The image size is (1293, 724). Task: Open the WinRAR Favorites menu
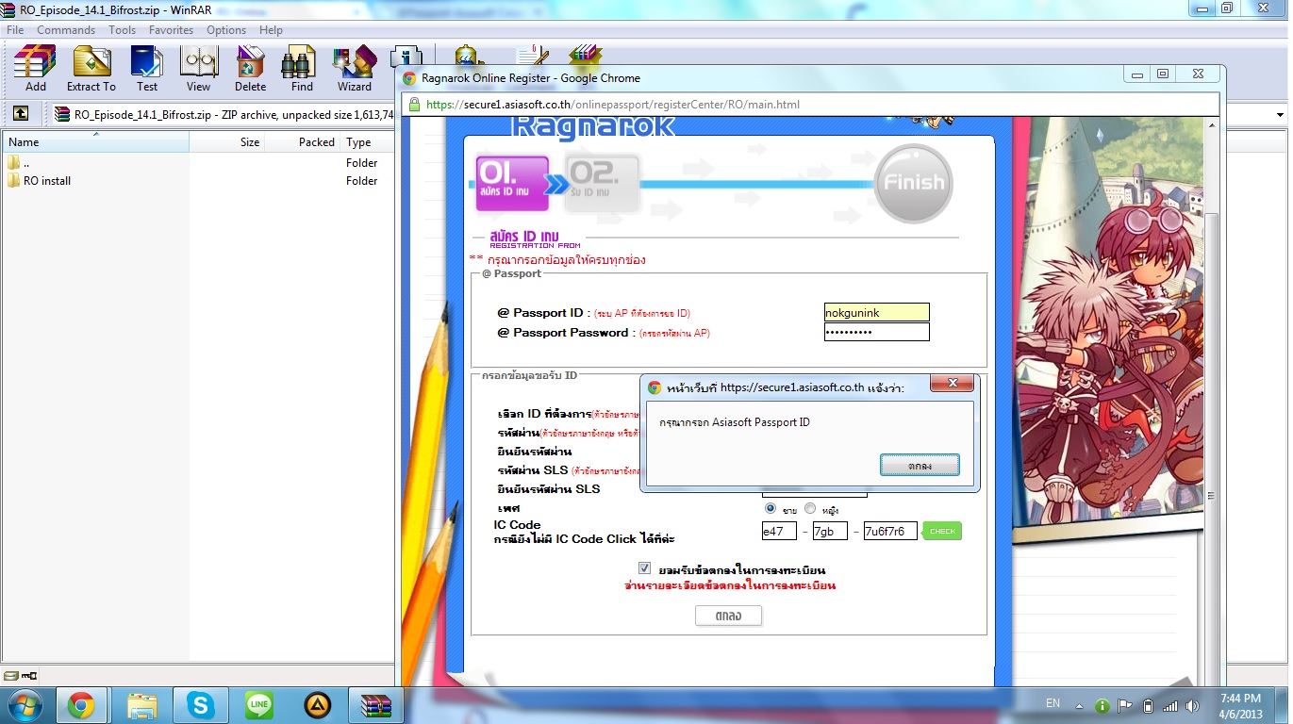tap(171, 30)
